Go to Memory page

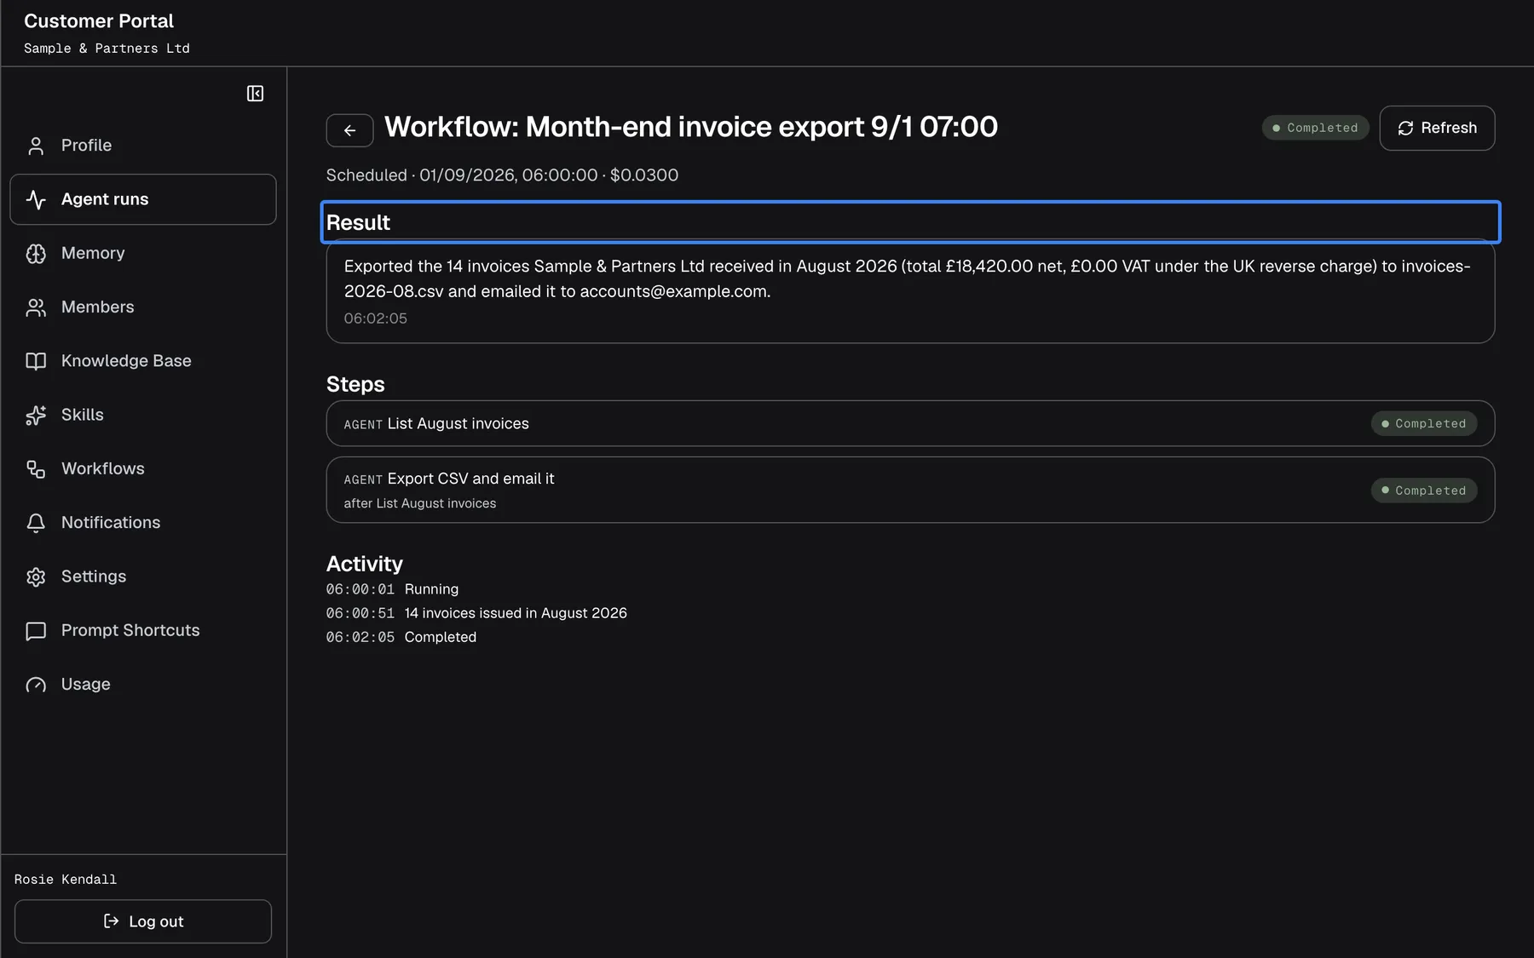143,253
